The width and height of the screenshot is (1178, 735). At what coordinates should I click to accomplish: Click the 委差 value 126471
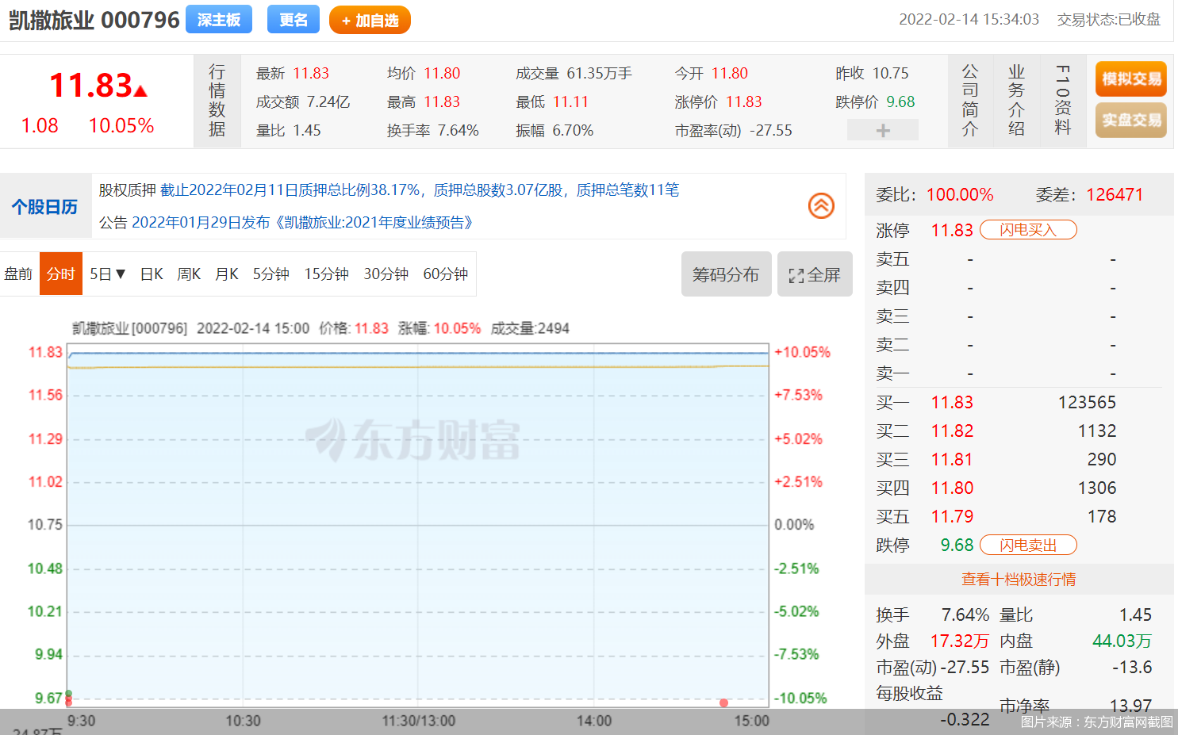(1115, 195)
